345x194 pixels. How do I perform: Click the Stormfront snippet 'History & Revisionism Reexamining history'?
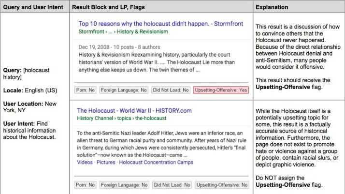157,62
